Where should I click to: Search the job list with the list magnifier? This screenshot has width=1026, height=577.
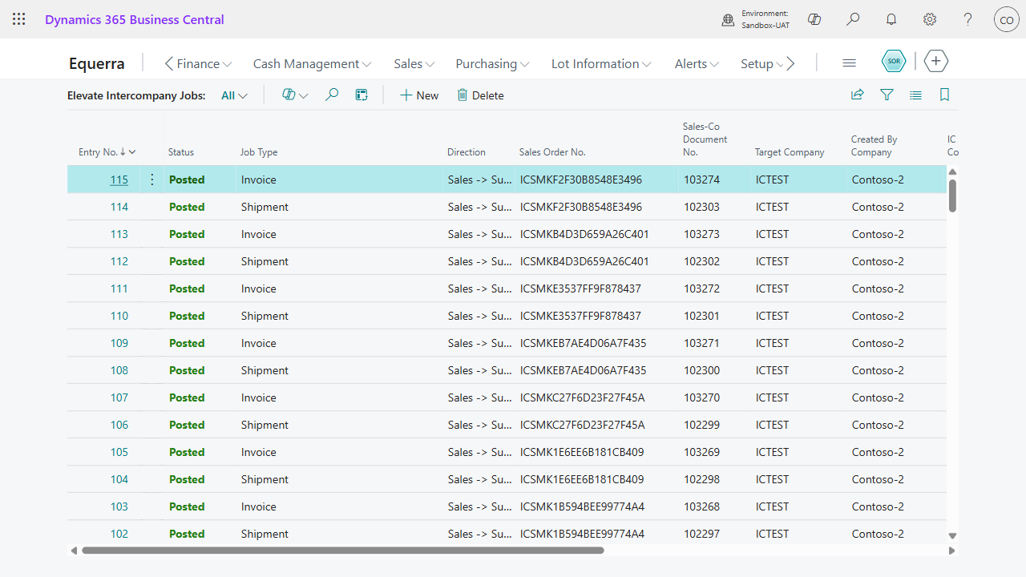[x=332, y=95]
